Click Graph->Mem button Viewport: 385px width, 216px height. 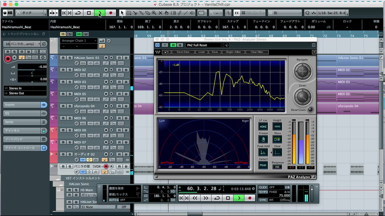(x=233, y=52)
